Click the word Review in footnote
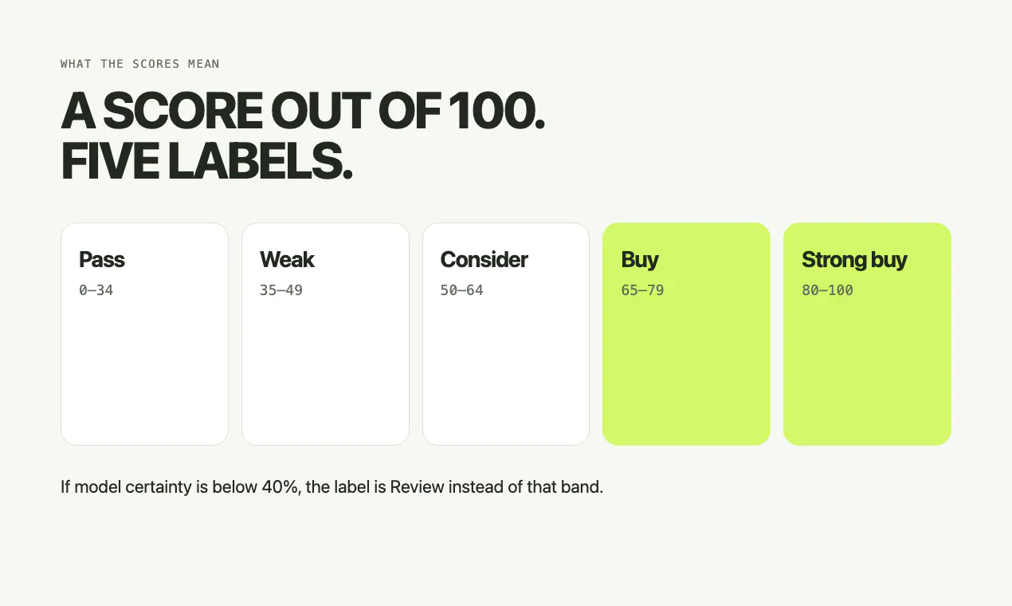The image size is (1012, 606). (417, 486)
